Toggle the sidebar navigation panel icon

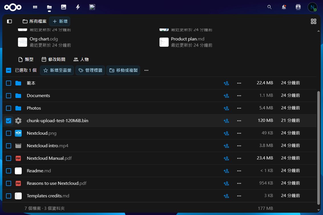pyautogui.click(x=9, y=21)
